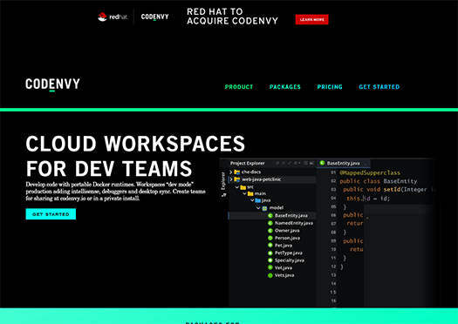The image size is (458, 324).
Task: Click the Cloud Workspaces for Dev Teams heading
Action: (135, 156)
